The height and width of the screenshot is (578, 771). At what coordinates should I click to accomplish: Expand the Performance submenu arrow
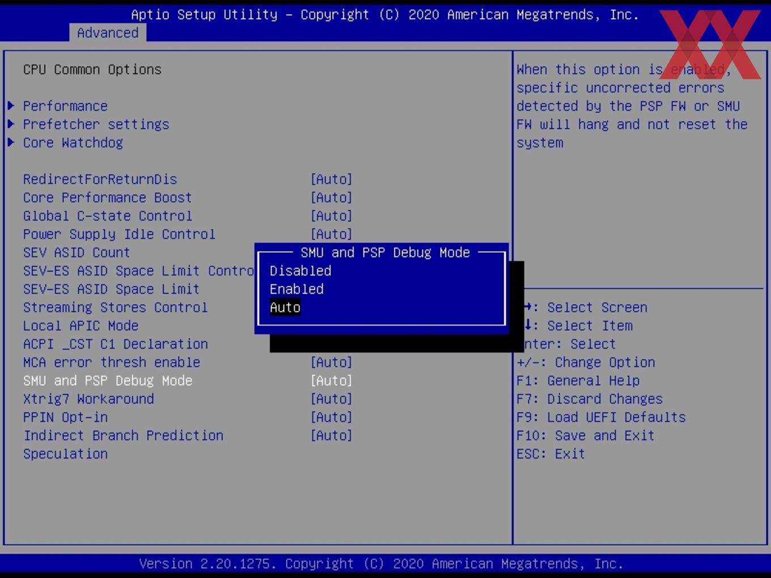coord(11,106)
